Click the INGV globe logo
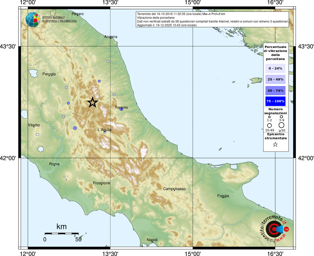 point(33,19)
